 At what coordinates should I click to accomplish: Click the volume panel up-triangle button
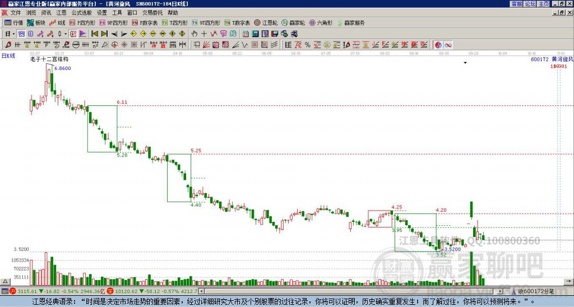(5, 281)
